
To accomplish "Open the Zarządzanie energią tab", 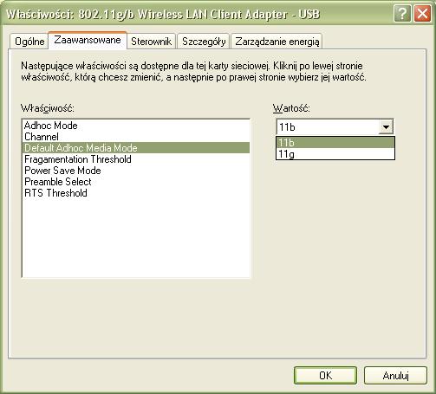I will tap(277, 42).
